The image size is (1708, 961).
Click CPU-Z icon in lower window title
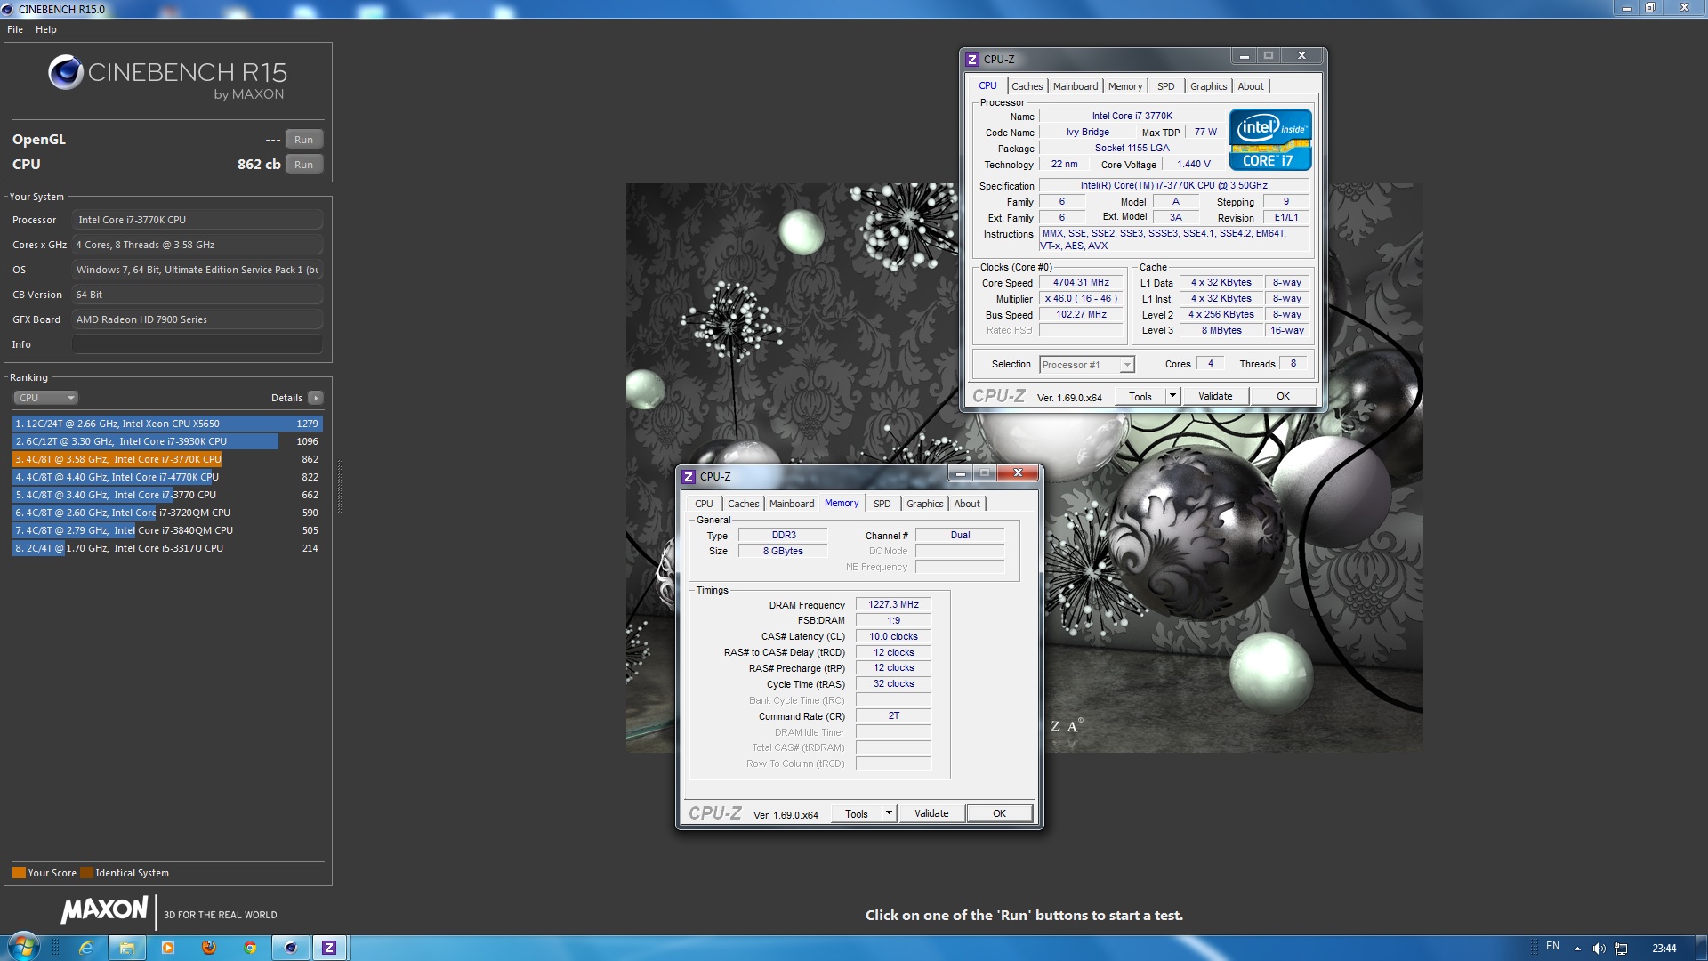point(689,477)
